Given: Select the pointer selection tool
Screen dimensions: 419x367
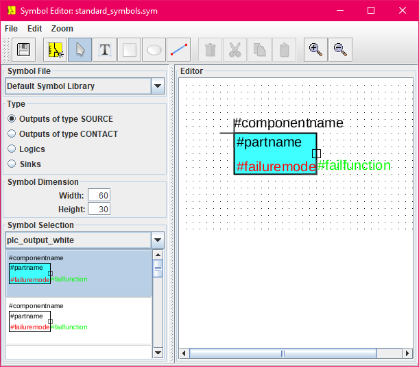Looking at the screenshot, I should coord(80,50).
